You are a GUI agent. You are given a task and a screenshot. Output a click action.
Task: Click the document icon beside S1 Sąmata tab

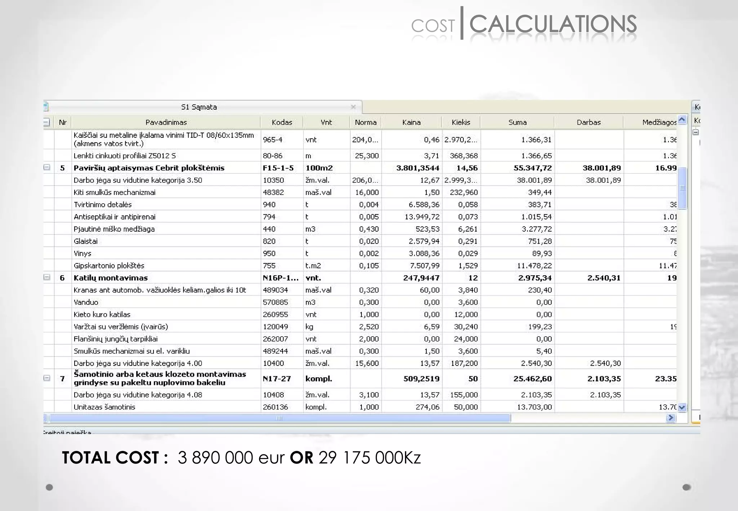[46, 107]
